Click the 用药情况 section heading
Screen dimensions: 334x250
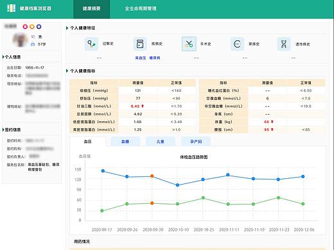click(82, 242)
